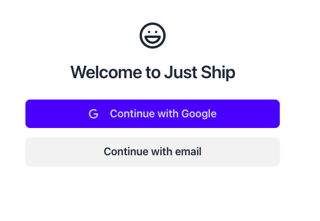Sign in using the purple Google button
Viewport: 320px width, 221px height.
[153, 114]
